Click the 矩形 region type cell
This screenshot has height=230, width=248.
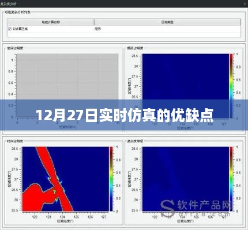point(97,29)
